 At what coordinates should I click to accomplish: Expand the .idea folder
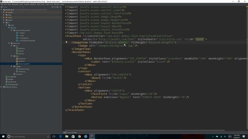pyautogui.click(x=4, y=15)
